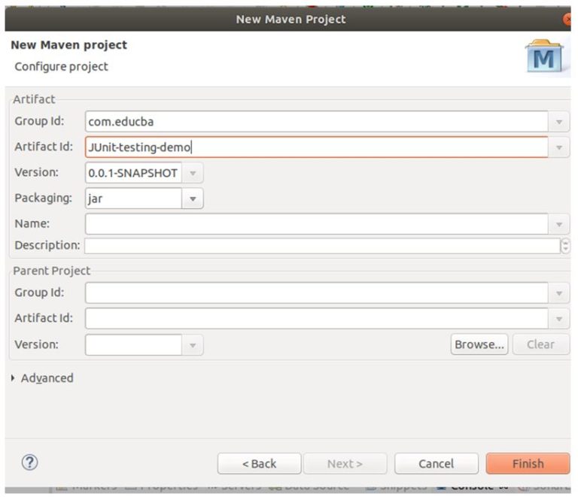Viewport: 578px width, 497px height.
Task: Click the Description field scroll stepper
Action: click(x=565, y=246)
